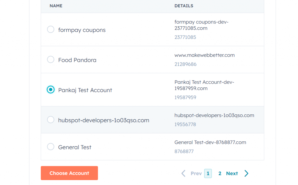
Task: Click the Prev pagination label
Action: click(196, 173)
